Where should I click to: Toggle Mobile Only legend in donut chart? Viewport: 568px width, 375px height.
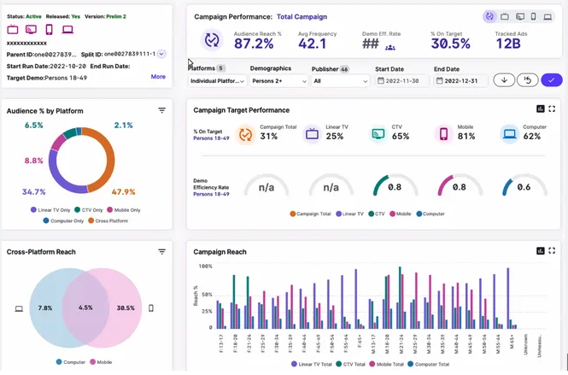tap(124, 210)
